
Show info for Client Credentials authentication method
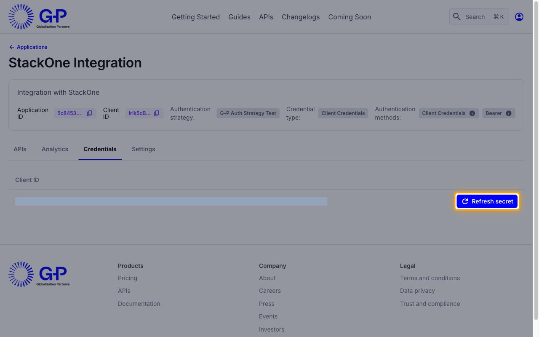point(472,113)
